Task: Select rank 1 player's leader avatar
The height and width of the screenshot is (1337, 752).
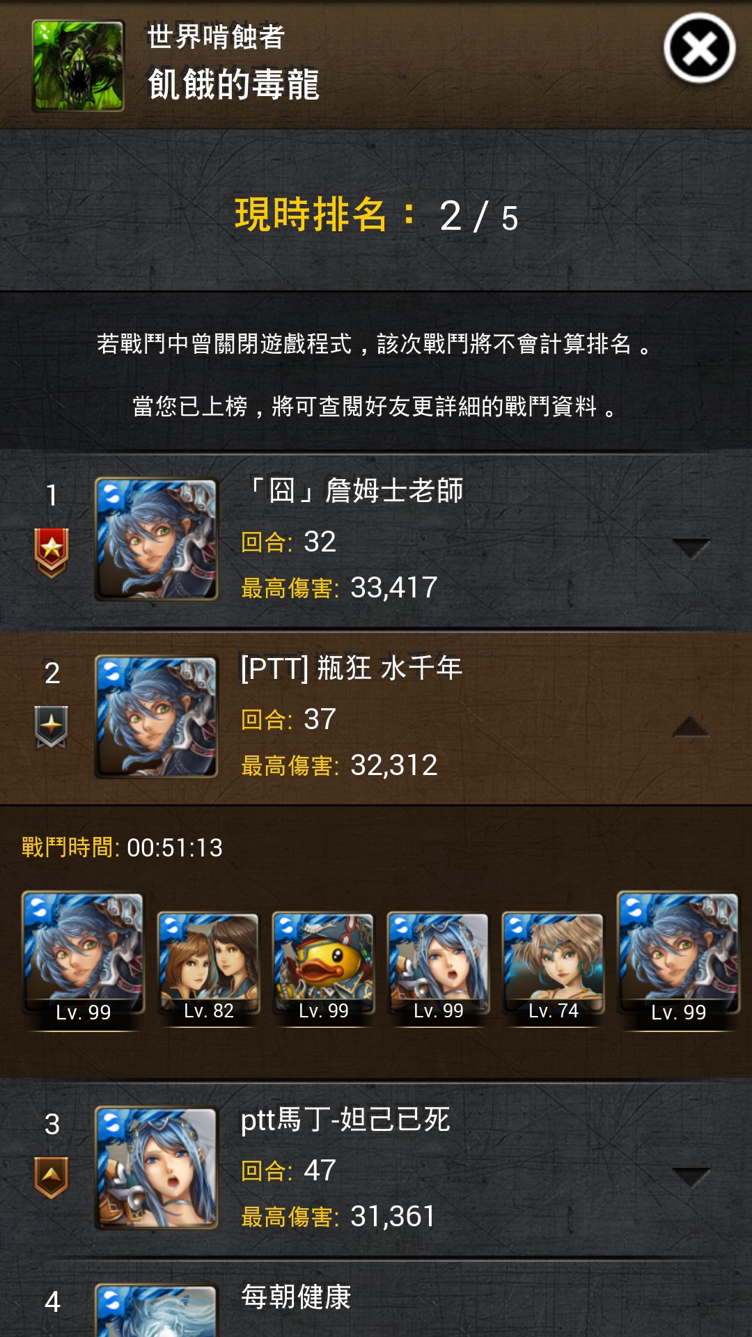Action: [x=157, y=539]
